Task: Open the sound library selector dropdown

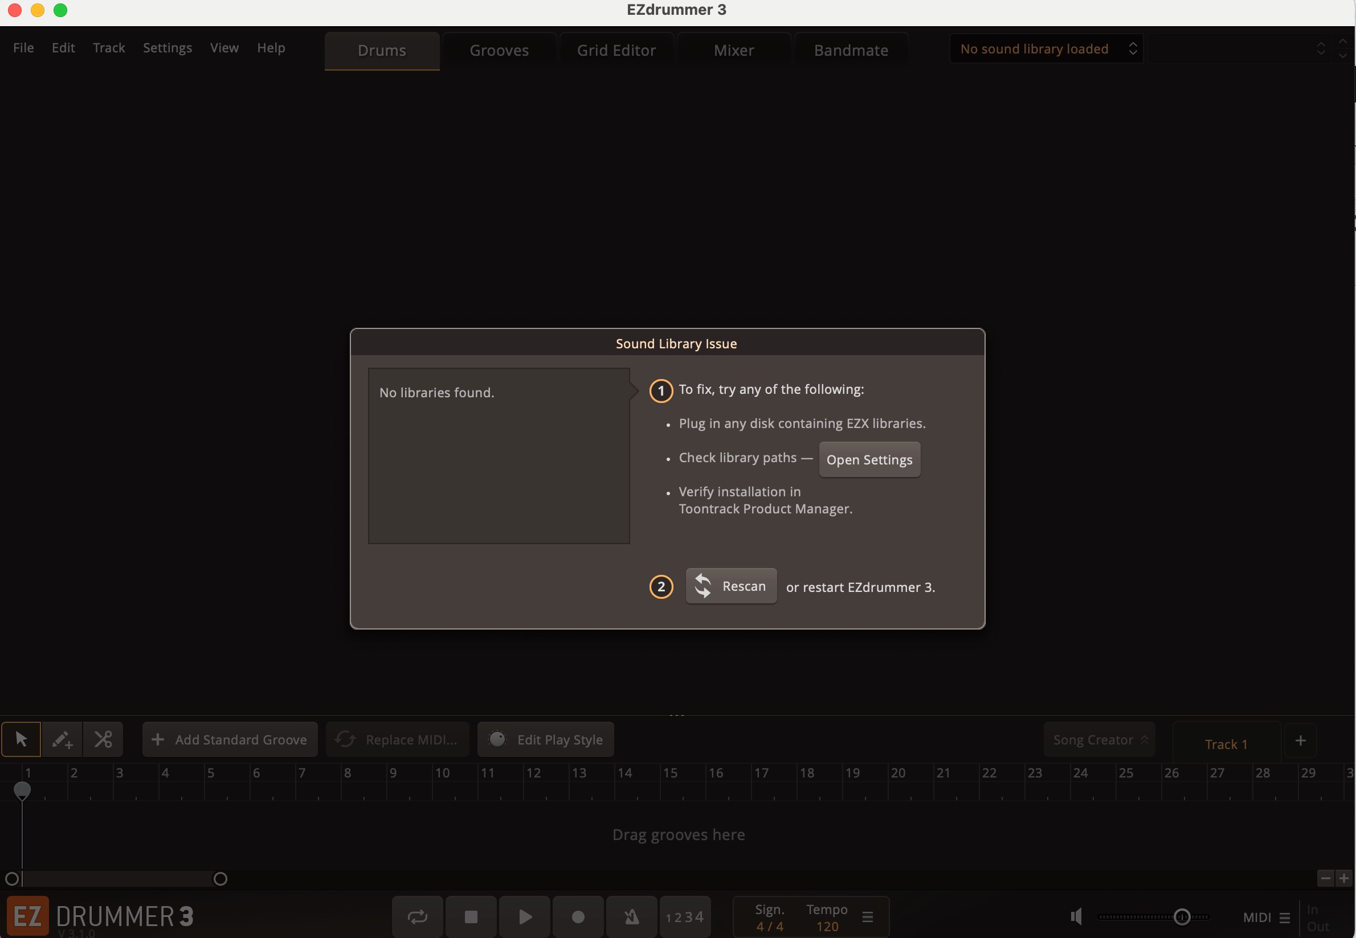Action: click(1046, 49)
